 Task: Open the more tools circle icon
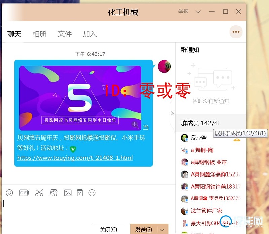click(92, 193)
